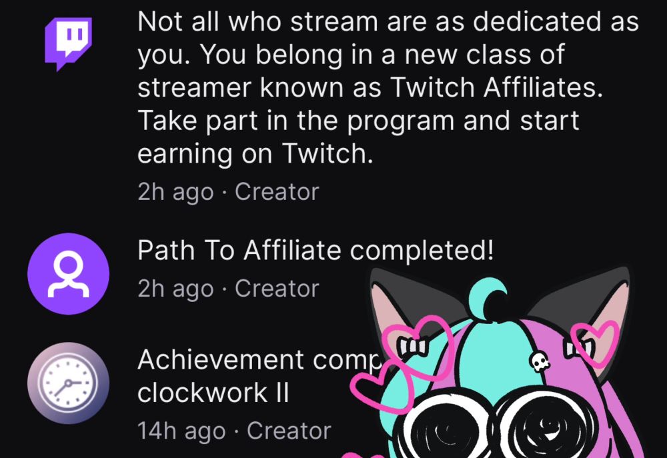Click the Twitch logo notification icon
Image resolution: width=667 pixels, height=458 pixels.
click(68, 44)
